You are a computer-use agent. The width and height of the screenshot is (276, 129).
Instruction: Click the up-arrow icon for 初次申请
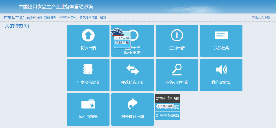pyautogui.click(x=88, y=36)
